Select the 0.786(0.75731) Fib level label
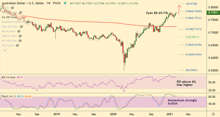 tap(193, 18)
